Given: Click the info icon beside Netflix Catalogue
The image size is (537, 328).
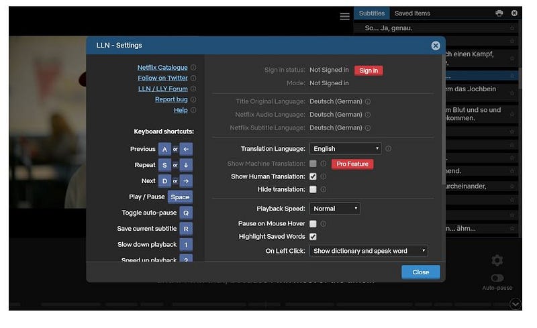Looking at the screenshot, I should point(193,68).
